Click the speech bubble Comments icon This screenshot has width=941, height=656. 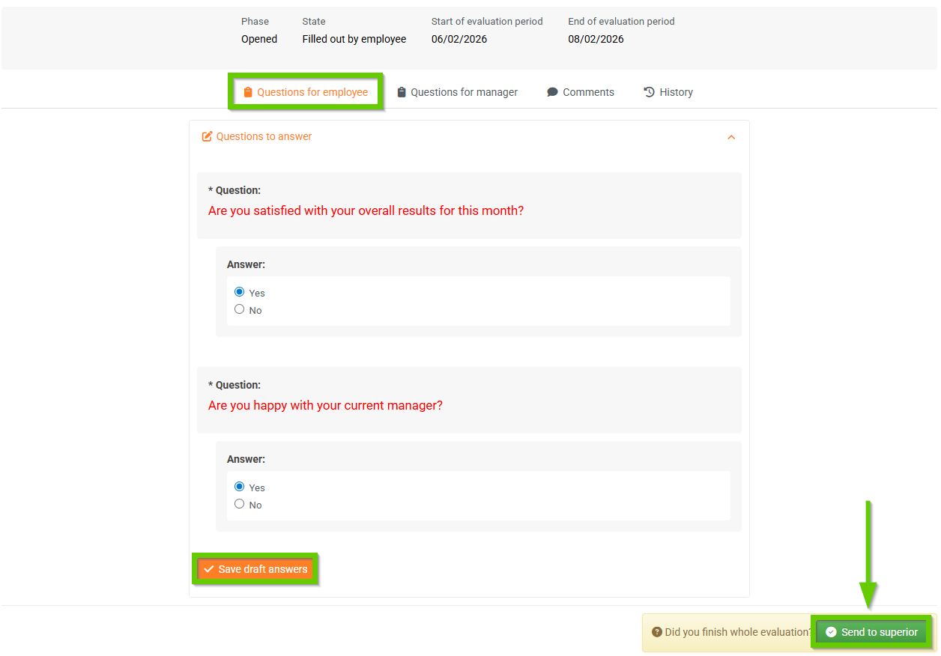[x=552, y=92]
